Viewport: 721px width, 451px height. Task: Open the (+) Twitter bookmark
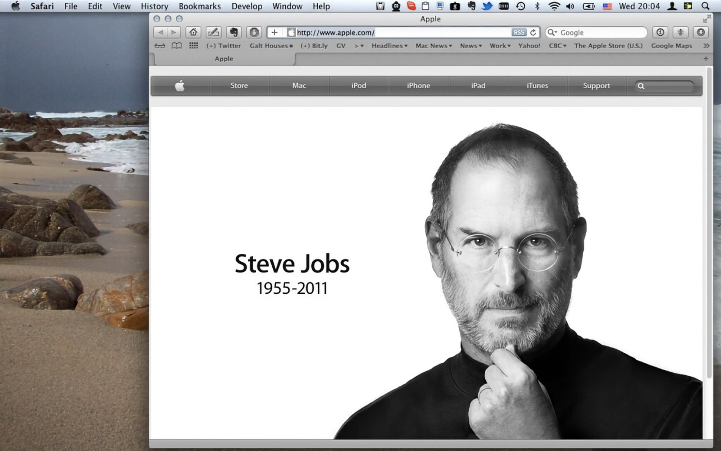tap(224, 46)
